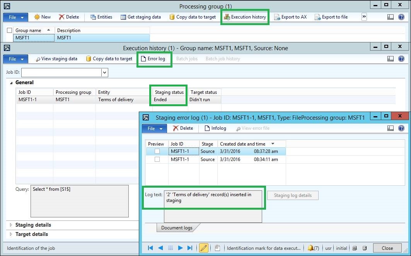This screenshot has height=256, width=411.
Task: Click Export to AX toolbar button
Action: coord(290,17)
